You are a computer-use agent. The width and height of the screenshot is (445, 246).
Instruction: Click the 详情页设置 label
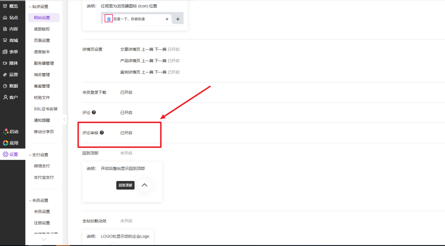tap(92, 49)
